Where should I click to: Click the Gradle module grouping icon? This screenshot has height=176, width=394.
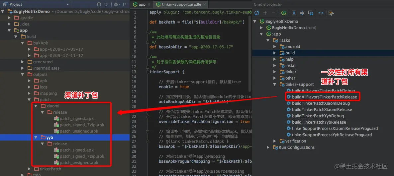click(x=311, y=13)
